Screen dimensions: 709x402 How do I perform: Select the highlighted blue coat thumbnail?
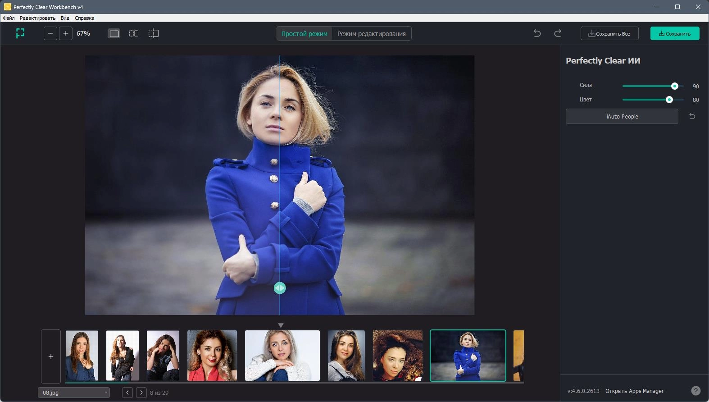(468, 356)
